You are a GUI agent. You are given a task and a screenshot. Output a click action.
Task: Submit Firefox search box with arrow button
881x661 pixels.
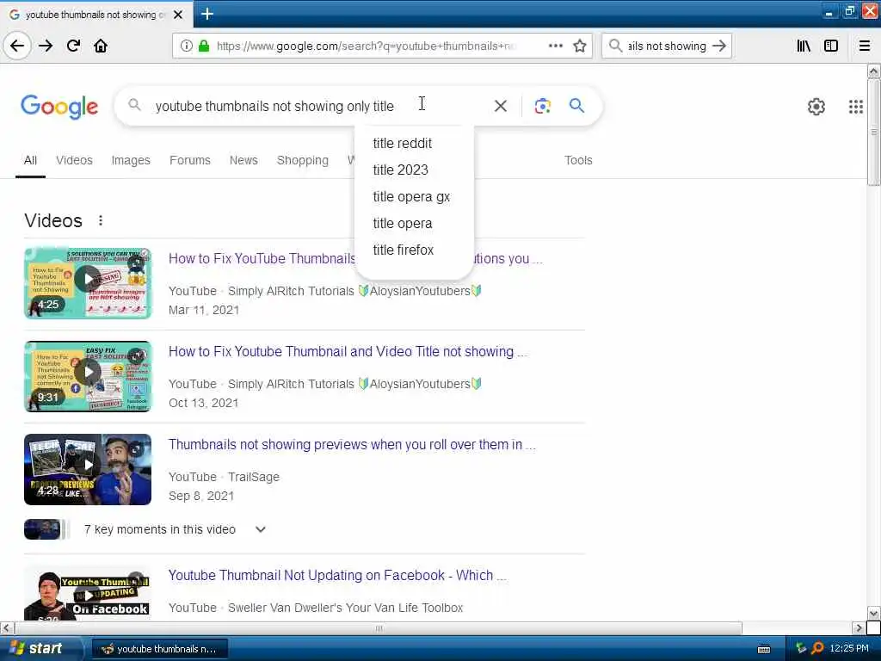[x=719, y=46]
